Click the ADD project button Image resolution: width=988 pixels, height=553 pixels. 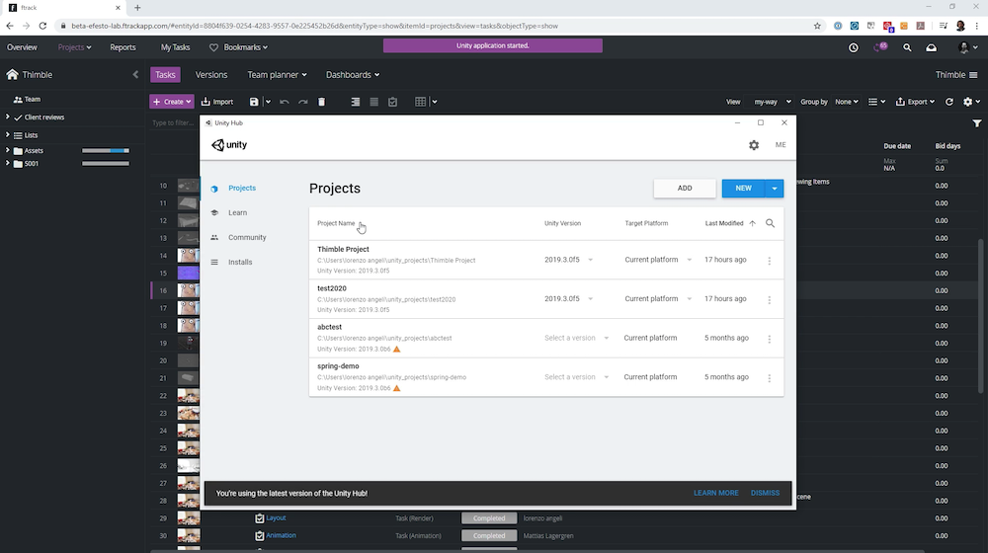coord(685,189)
